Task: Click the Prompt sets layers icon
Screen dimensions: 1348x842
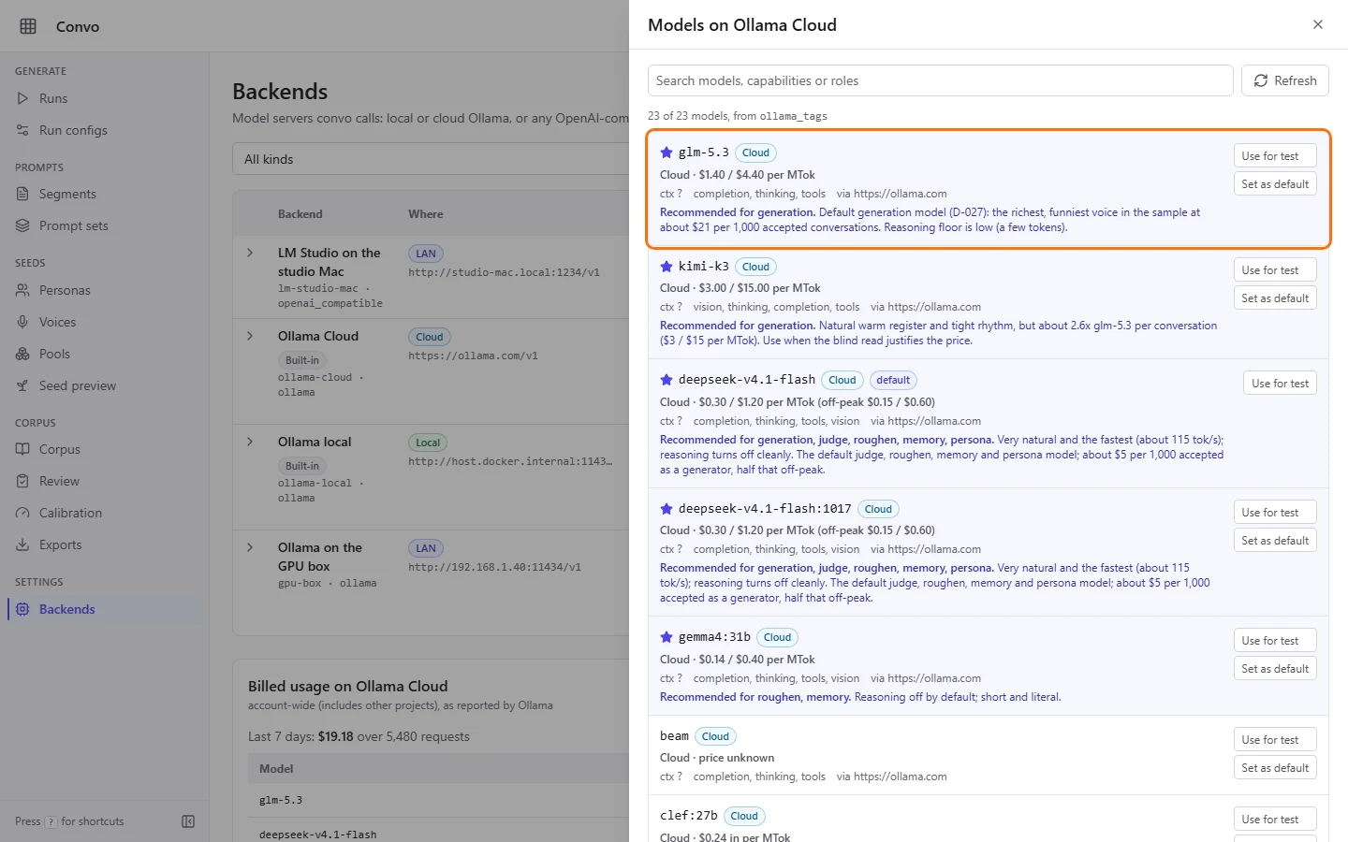Action: [22, 225]
